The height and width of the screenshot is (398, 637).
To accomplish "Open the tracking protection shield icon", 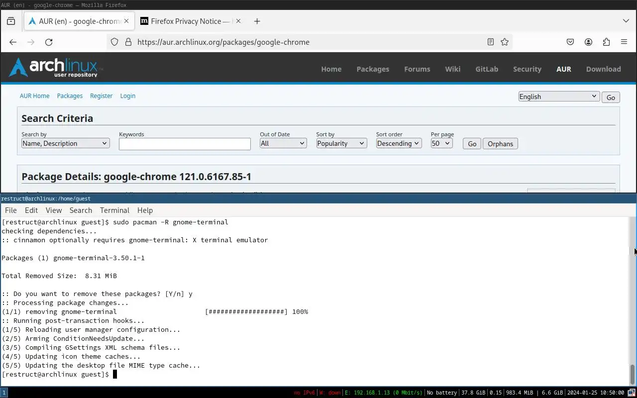I will coord(114,42).
